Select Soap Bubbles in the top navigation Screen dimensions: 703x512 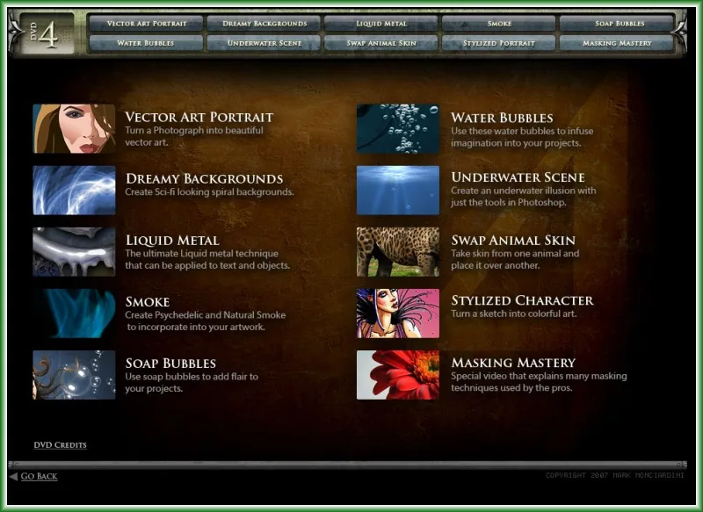(617, 24)
